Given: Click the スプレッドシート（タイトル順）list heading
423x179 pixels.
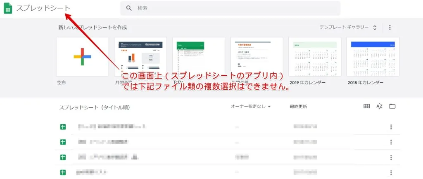Looking at the screenshot, I should pyautogui.click(x=95, y=107).
